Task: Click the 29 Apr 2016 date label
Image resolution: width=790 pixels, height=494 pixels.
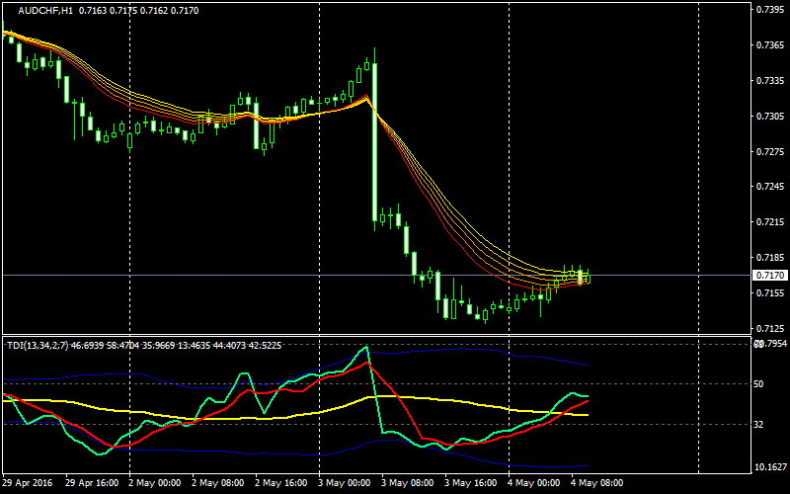Action: point(30,484)
